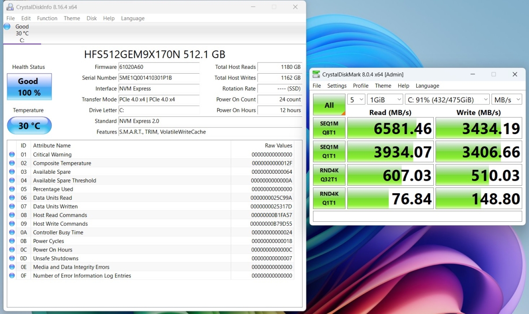Click the blue disk status orb above C: drive tab
Image resolution: width=529 pixels, height=314 pixels.
coord(7,26)
